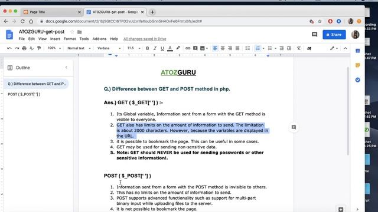The image size is (378, 212).
Task: Click the browser address bar URL
Action: point(123,21)
